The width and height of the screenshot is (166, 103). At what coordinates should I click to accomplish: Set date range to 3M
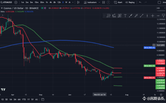click(x=15, y=100)
